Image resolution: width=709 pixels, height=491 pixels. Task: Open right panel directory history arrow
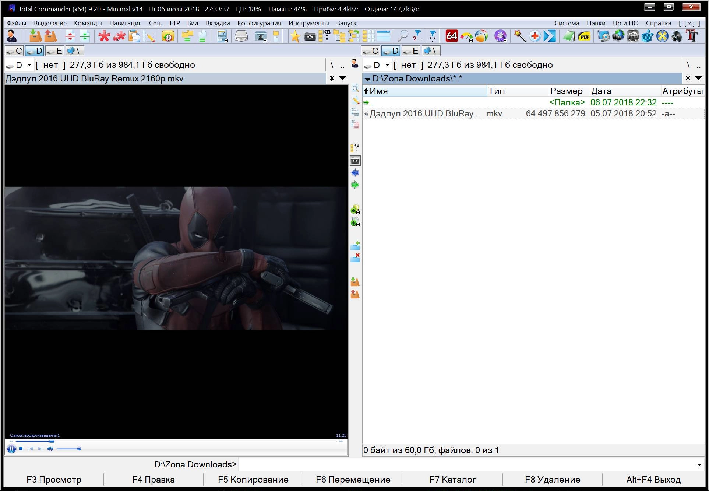[698, 78]
